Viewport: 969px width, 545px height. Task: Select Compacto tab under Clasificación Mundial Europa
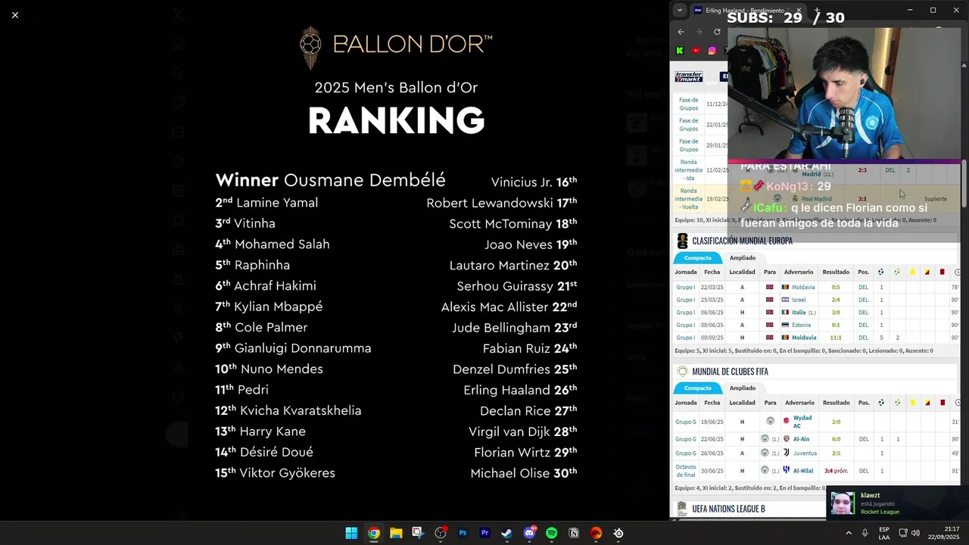click(x=698, y=258)
